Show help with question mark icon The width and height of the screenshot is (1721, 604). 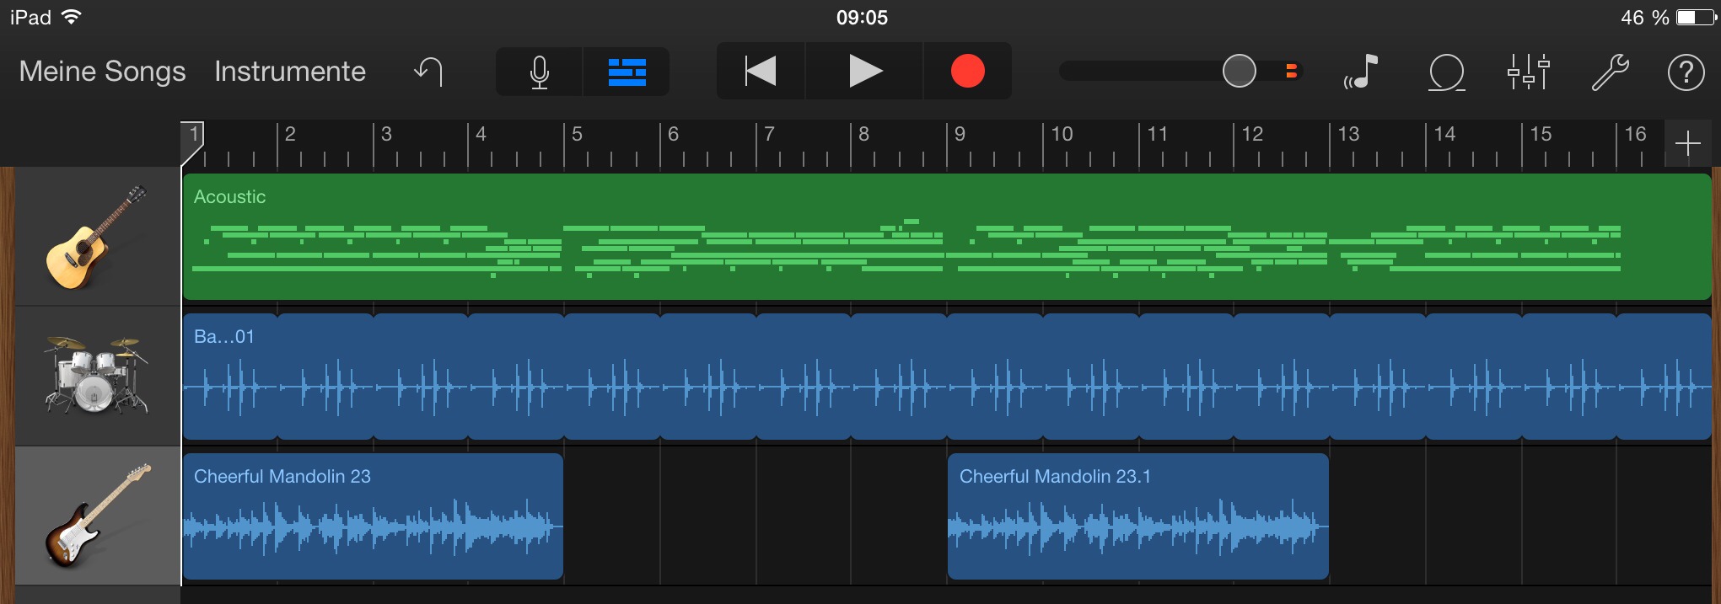1686,72
